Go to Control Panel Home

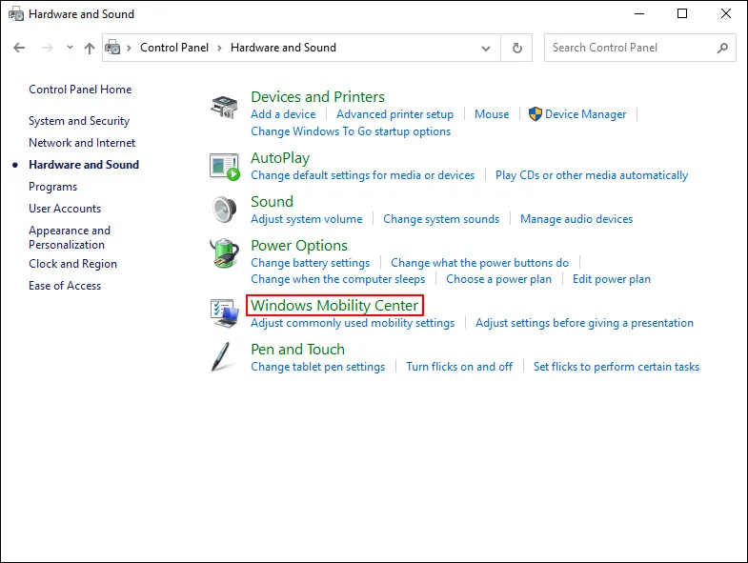(80, 90)
